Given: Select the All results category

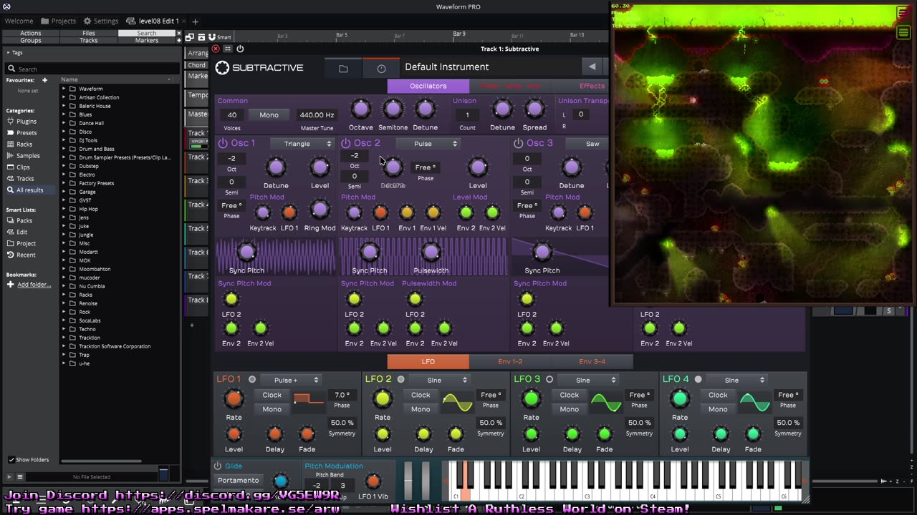Looking at the screenshot, I should coord(30,190).
